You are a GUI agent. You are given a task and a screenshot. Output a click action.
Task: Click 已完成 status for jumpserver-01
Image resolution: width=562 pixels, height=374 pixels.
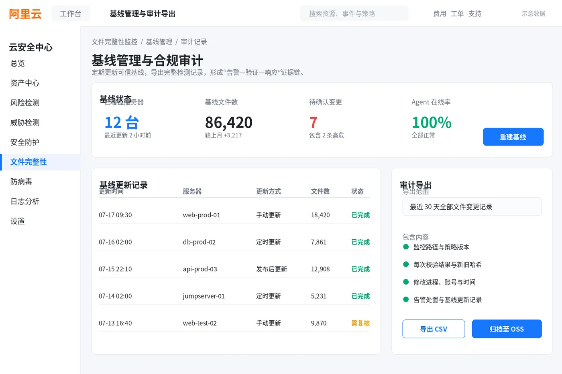pyautogui.click(x=360, y=296)
